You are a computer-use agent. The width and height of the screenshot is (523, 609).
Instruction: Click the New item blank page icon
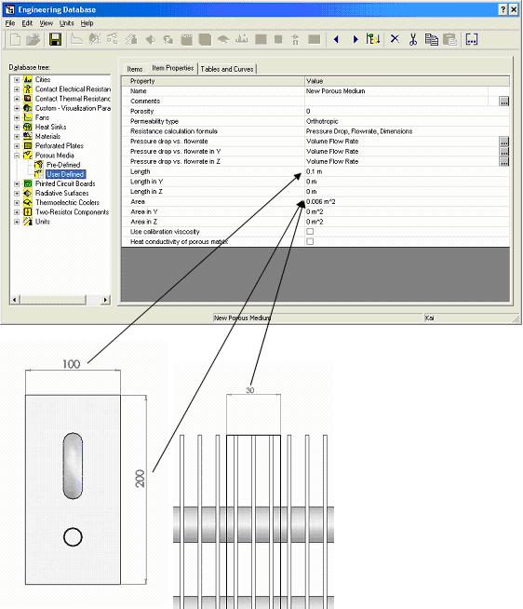16,40
